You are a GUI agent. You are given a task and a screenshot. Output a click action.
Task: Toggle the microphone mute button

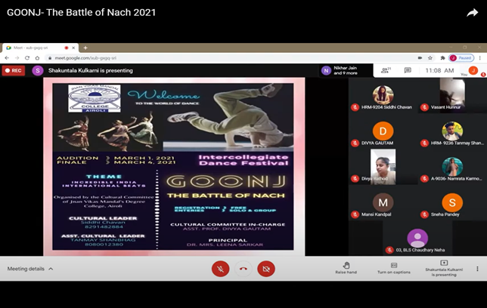click(221, 269)
